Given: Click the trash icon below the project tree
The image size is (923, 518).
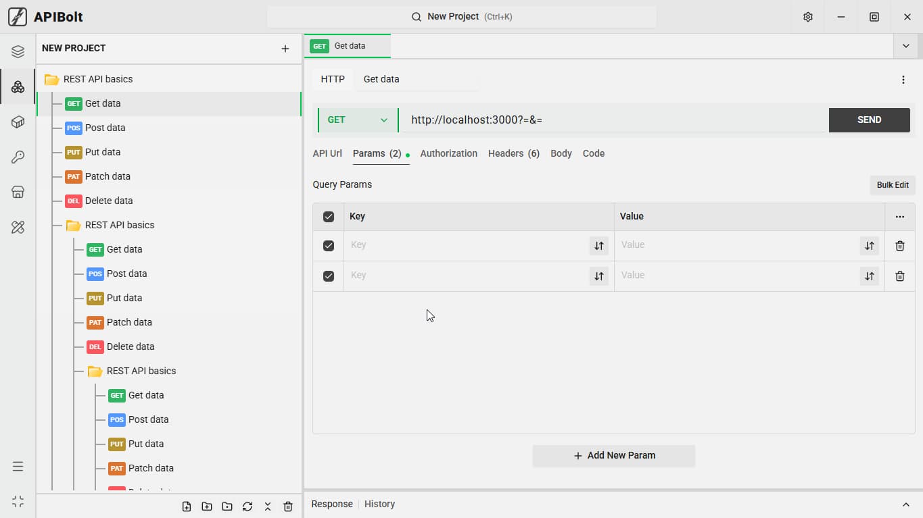Looking at the screenshot, I should 288,507.
